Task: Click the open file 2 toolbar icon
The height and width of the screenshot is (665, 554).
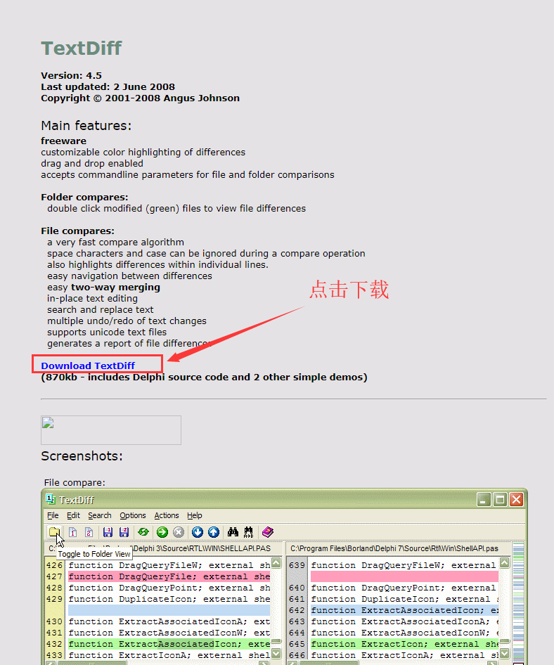Action: click(x=89, y=532)
